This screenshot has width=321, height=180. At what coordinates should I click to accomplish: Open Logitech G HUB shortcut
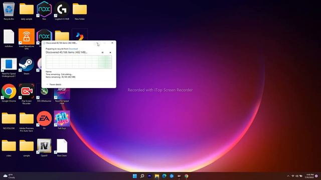[x=62, y=11]
